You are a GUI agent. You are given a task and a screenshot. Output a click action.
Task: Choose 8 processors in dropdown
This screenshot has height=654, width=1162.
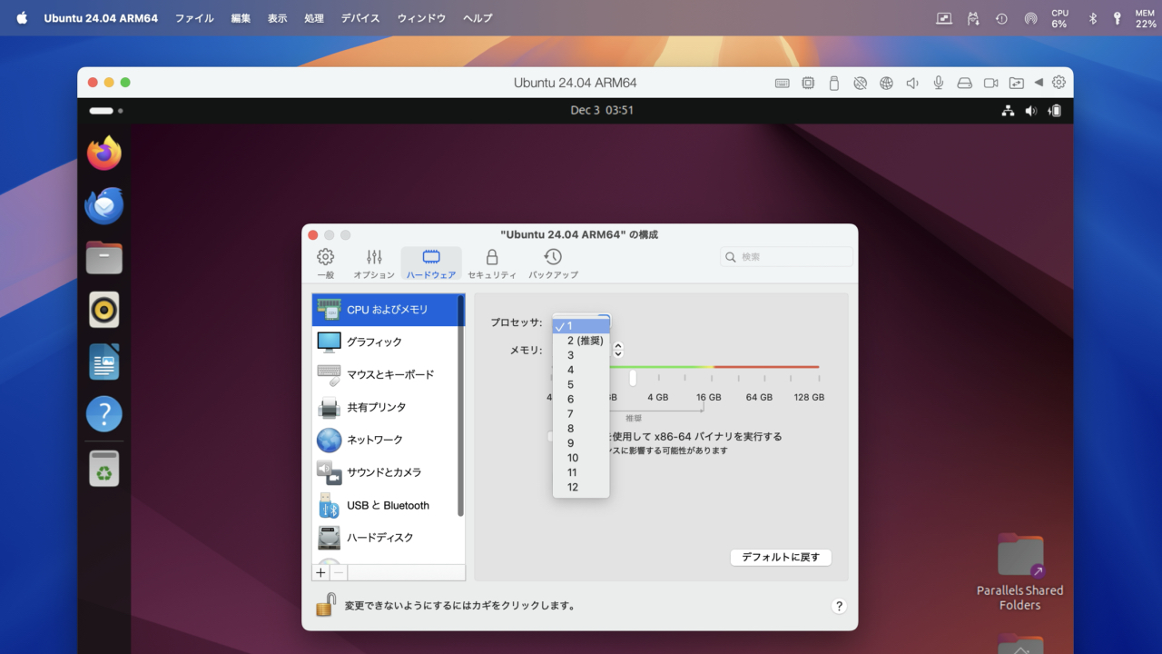(581, 429)
